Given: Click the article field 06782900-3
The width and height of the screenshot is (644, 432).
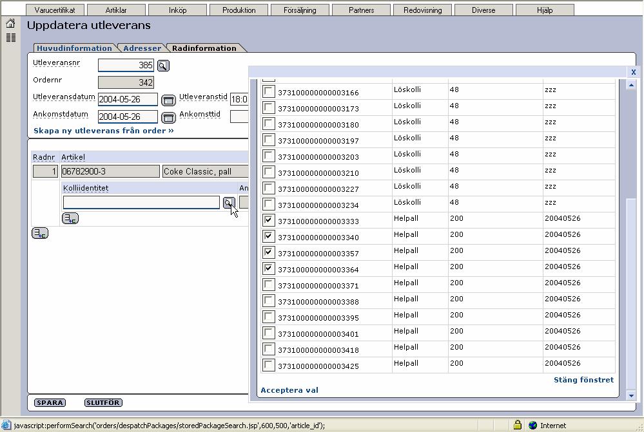Looking at the screenshot, I should click(x=110, y=171).
